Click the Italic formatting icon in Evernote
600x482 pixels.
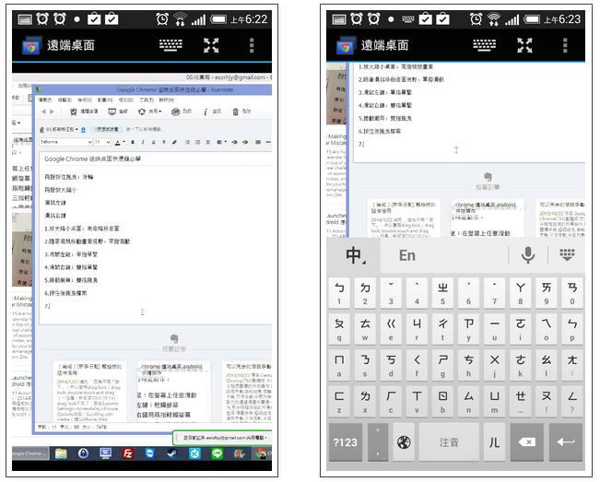143,142
